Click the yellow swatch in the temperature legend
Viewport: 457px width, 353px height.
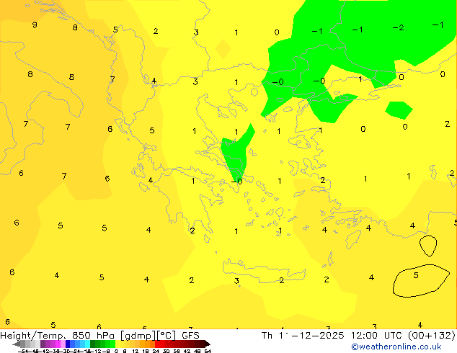(x=118, y=344)
